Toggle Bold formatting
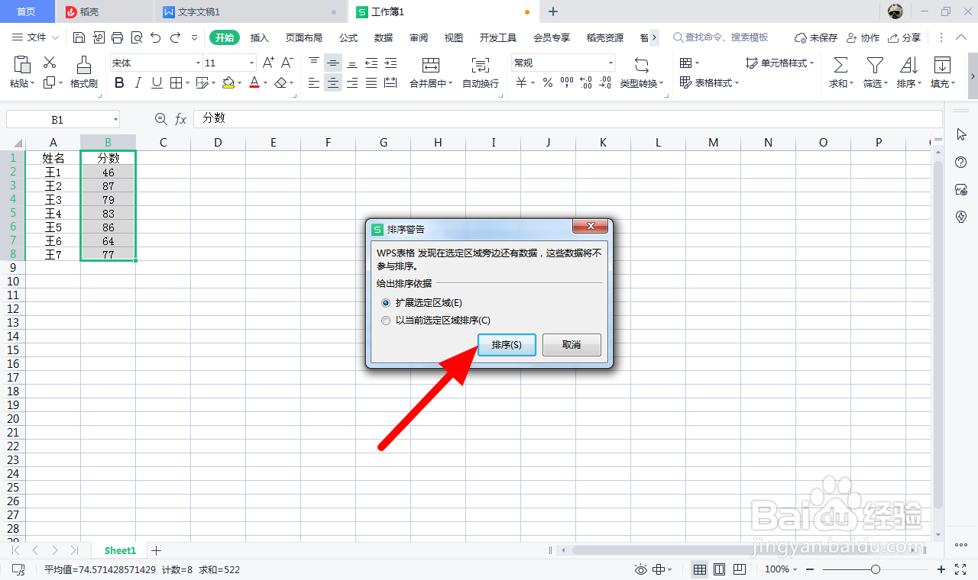 click(119, 83)
